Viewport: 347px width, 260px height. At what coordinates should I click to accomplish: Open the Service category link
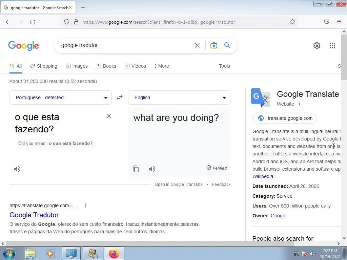point(284,196)
